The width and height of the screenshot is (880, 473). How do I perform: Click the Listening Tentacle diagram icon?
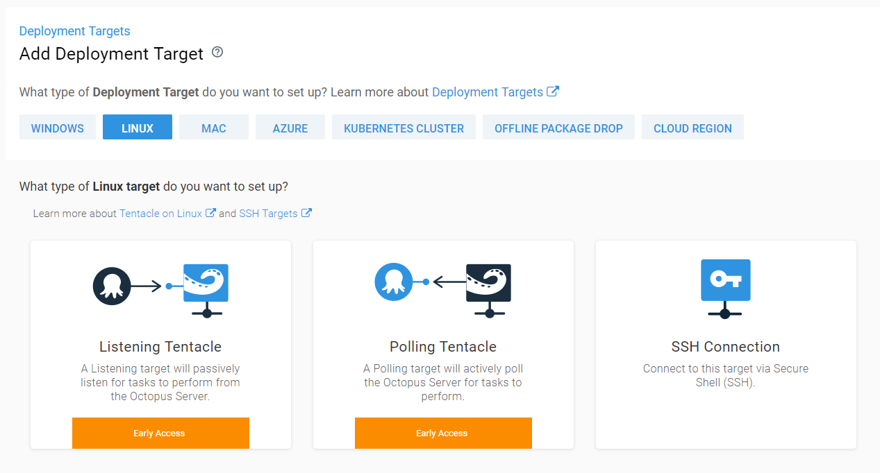pos(161,291)
